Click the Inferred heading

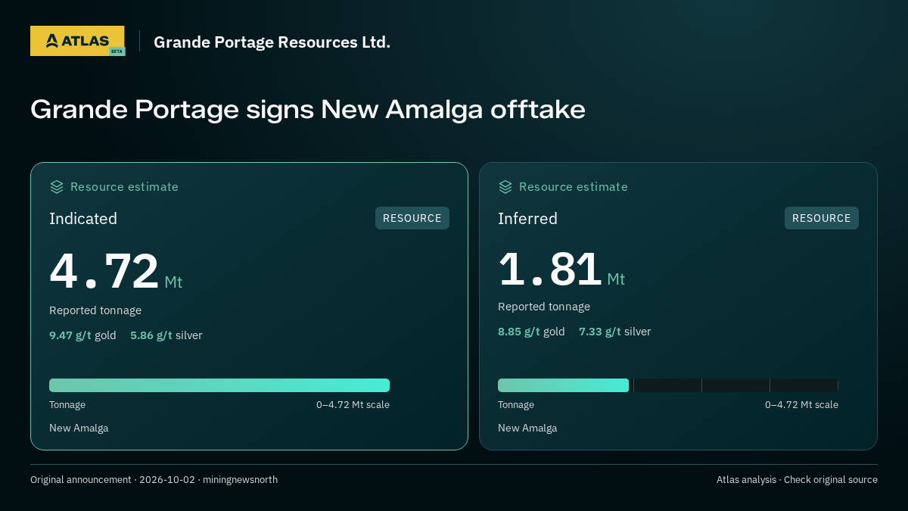point(527,219)
